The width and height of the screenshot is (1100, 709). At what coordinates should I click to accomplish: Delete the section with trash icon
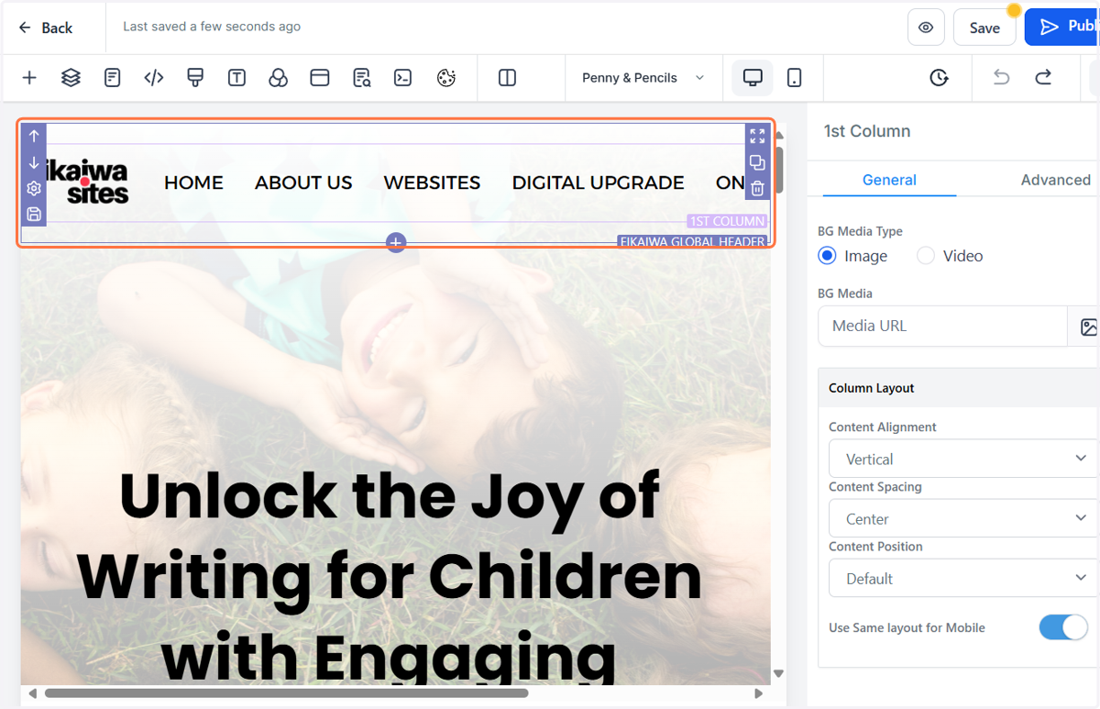tap(757, 188)
